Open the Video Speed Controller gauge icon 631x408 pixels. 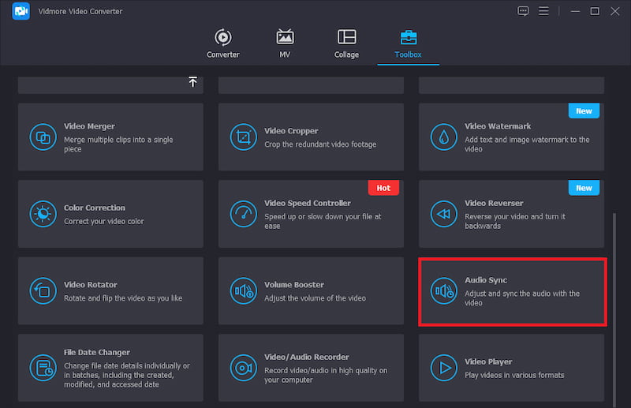244,214
